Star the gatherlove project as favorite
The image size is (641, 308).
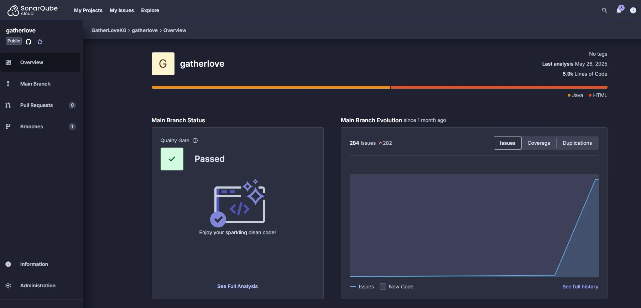[x=40, y=42]
